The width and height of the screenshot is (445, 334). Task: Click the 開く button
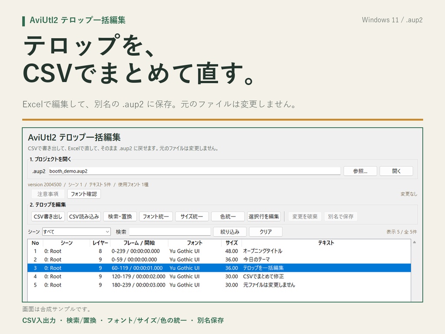[x=396, y=171]
